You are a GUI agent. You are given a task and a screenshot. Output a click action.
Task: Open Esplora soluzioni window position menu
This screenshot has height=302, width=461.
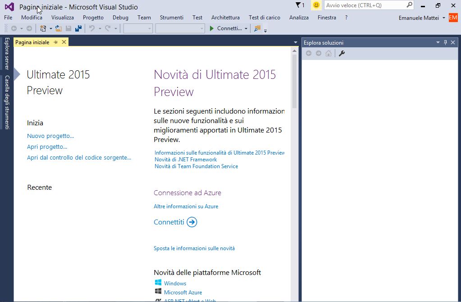tap(438, 43)
